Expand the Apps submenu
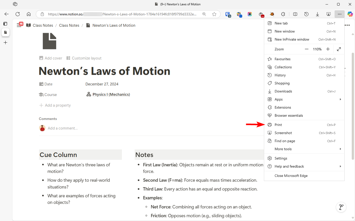Viewport: 355px width, 221px height. point(278,99)
